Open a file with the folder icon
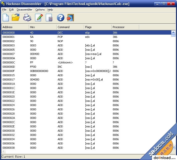 tap(16, 17)
